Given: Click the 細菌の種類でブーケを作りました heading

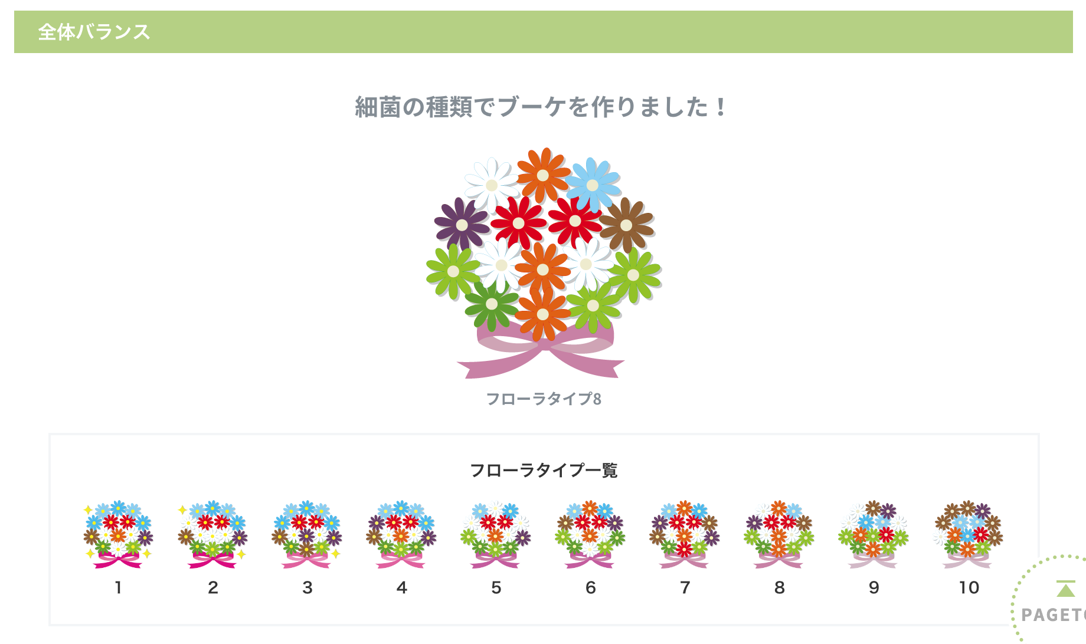Looking at the screenshot, I should [541, 107].
